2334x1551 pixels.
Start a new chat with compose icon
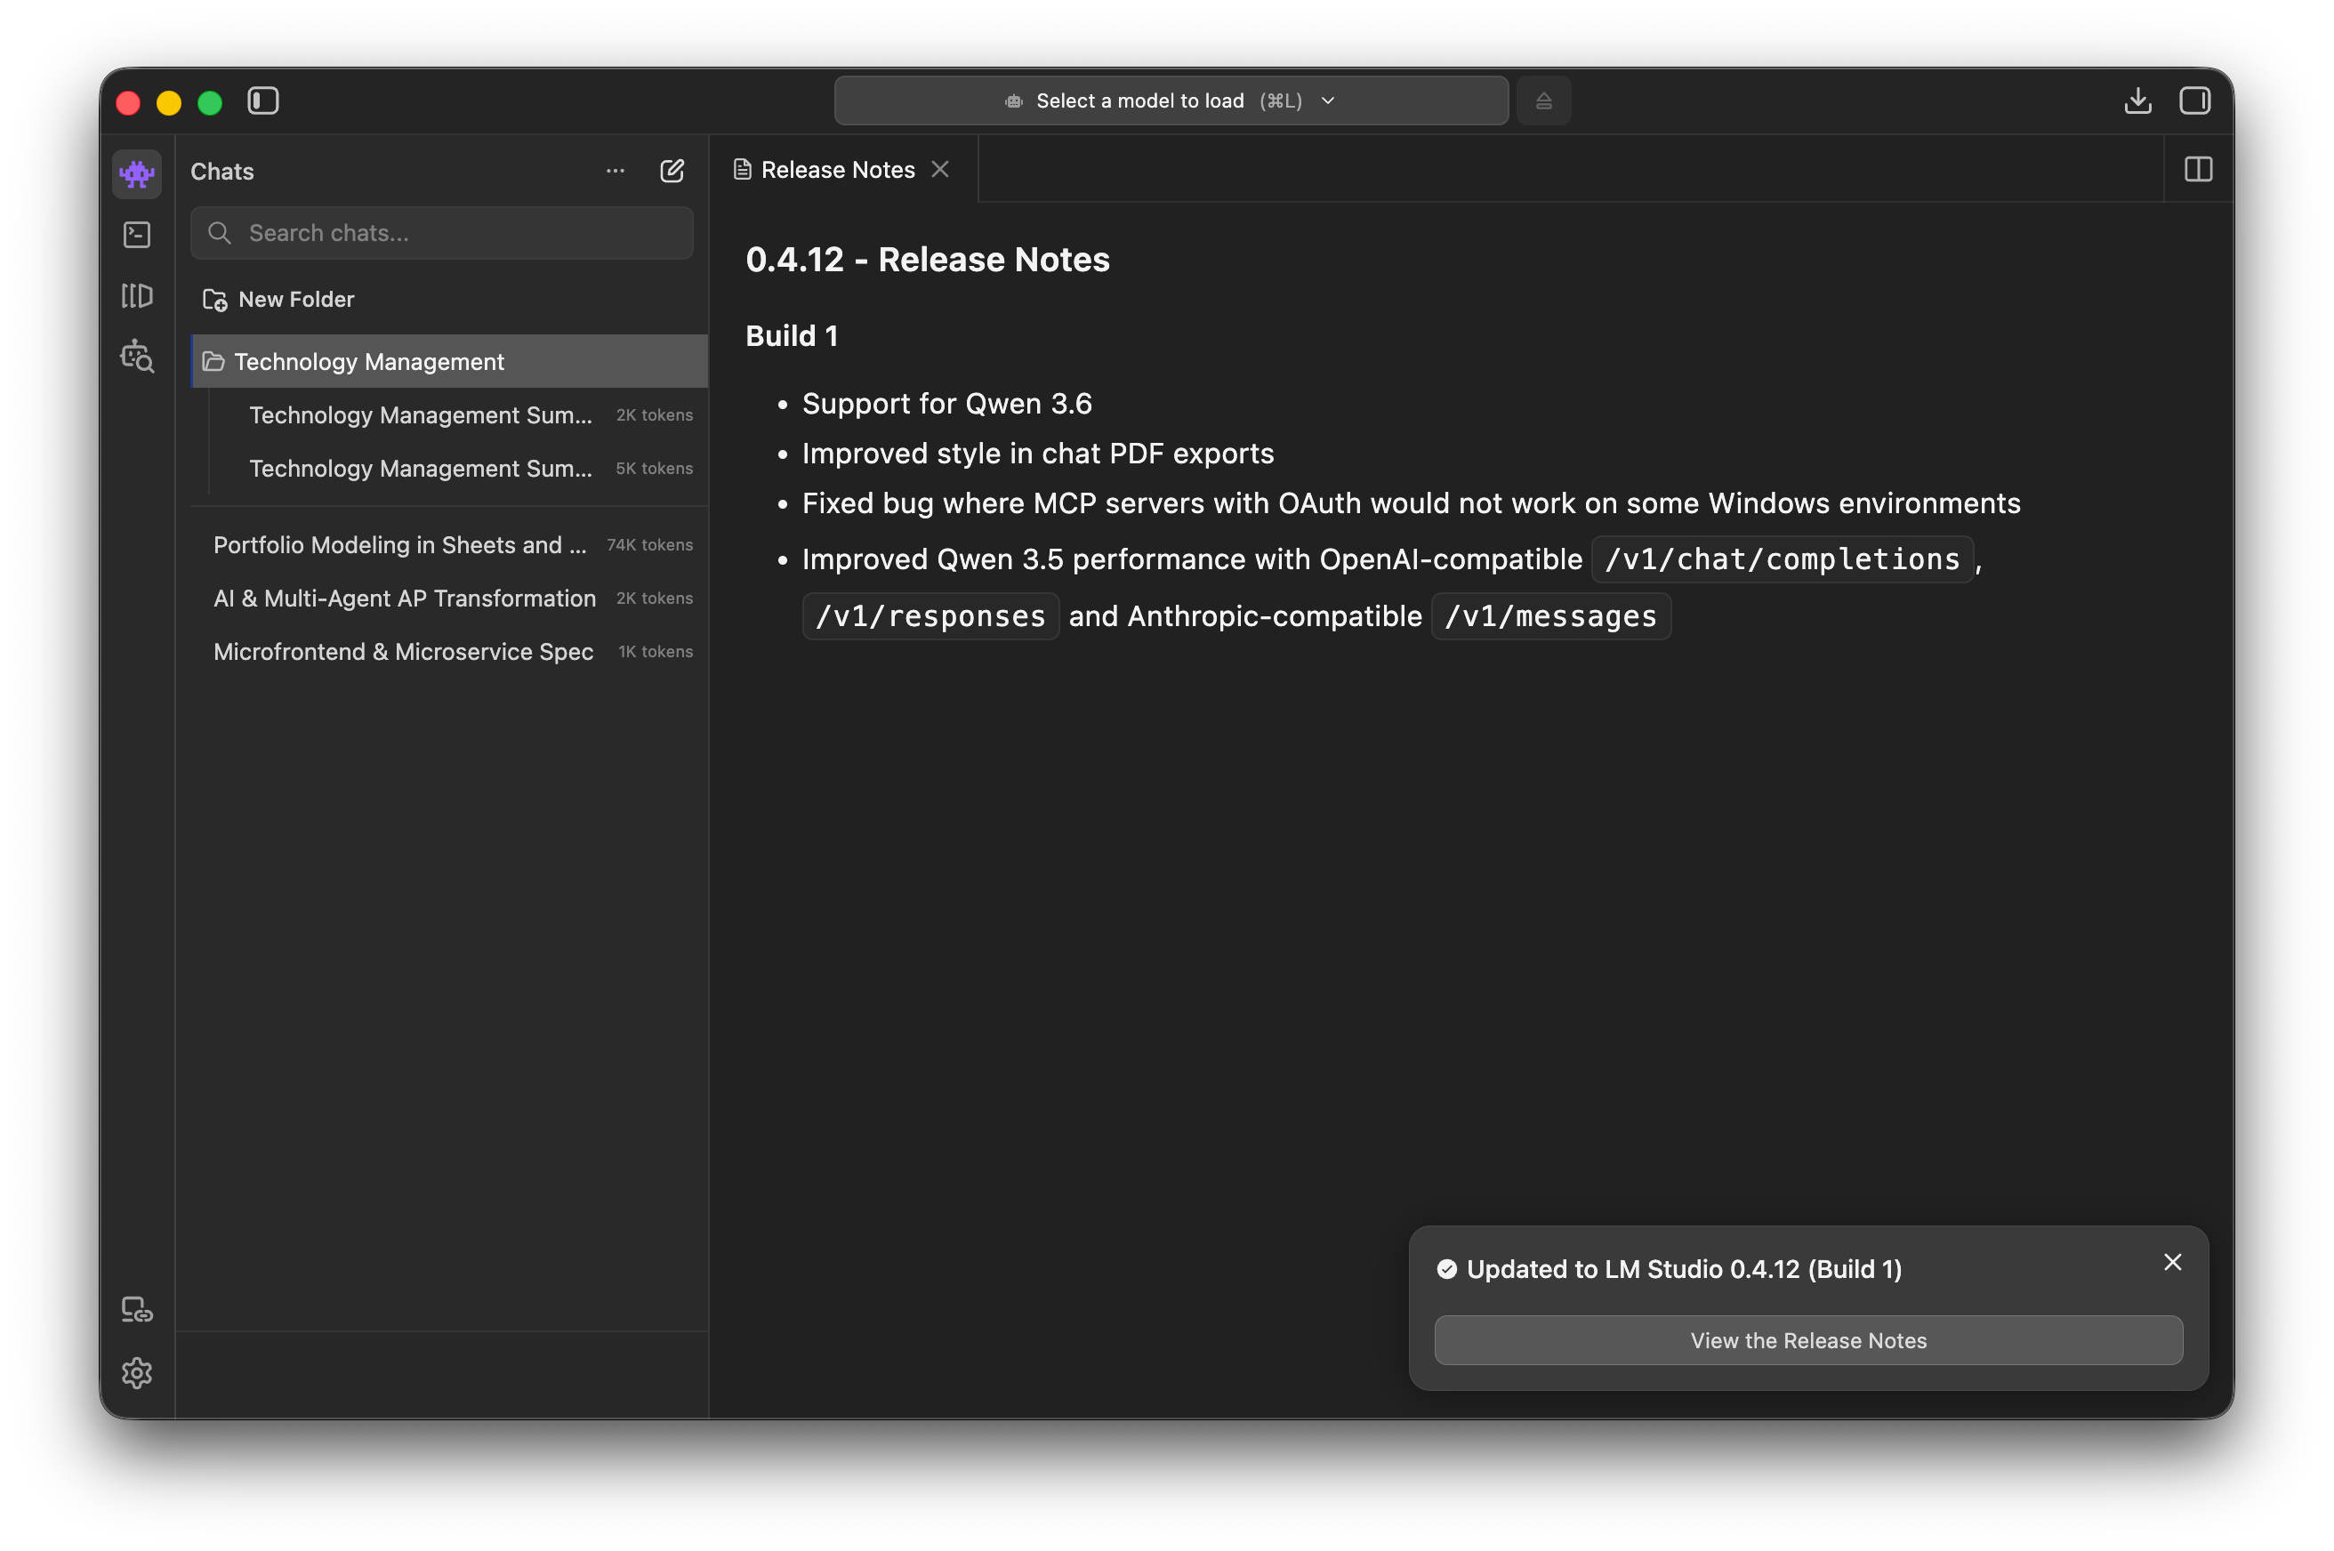coord(672,171)
